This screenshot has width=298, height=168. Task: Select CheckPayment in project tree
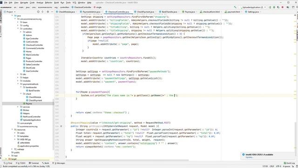tap(35, 100)
